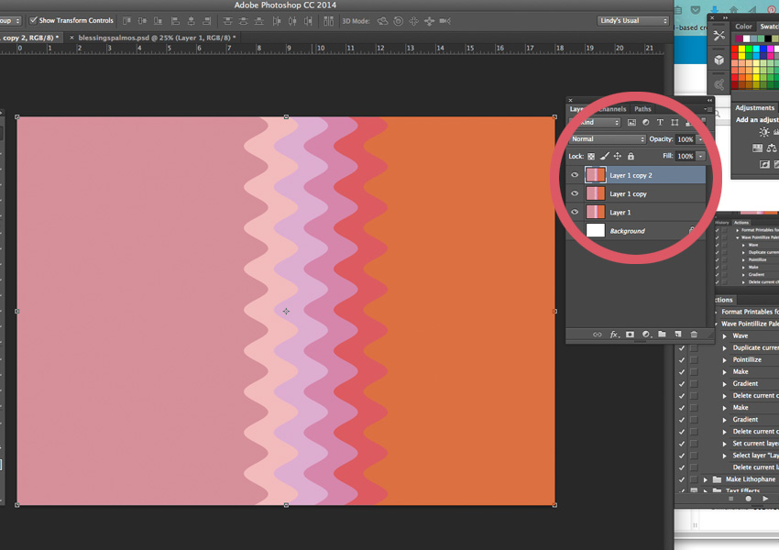Open layer styles with the fx icon

point(614,334)
